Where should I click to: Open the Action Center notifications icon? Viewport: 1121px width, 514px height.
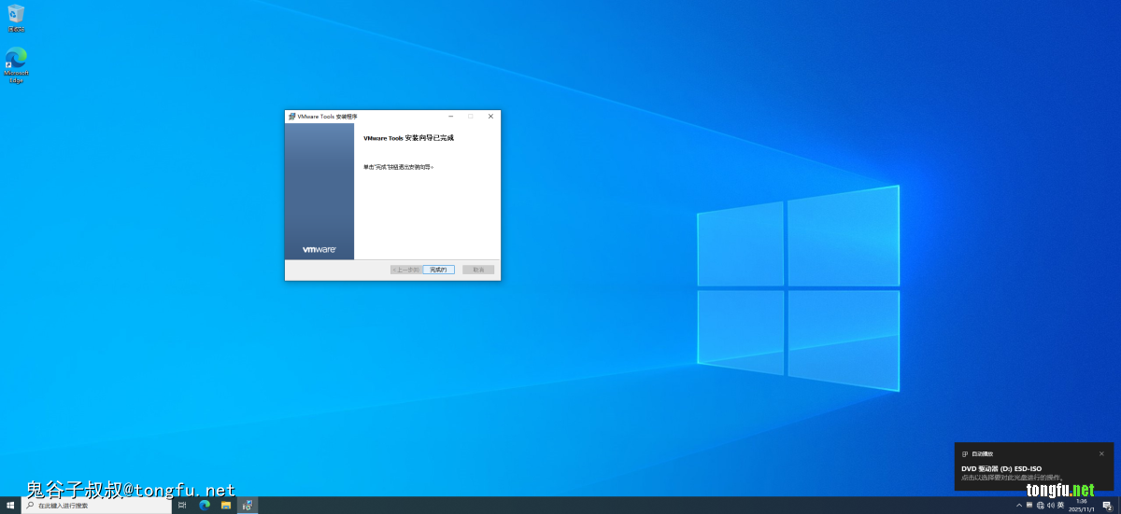pyautogui.click(x=1107, y=505)
